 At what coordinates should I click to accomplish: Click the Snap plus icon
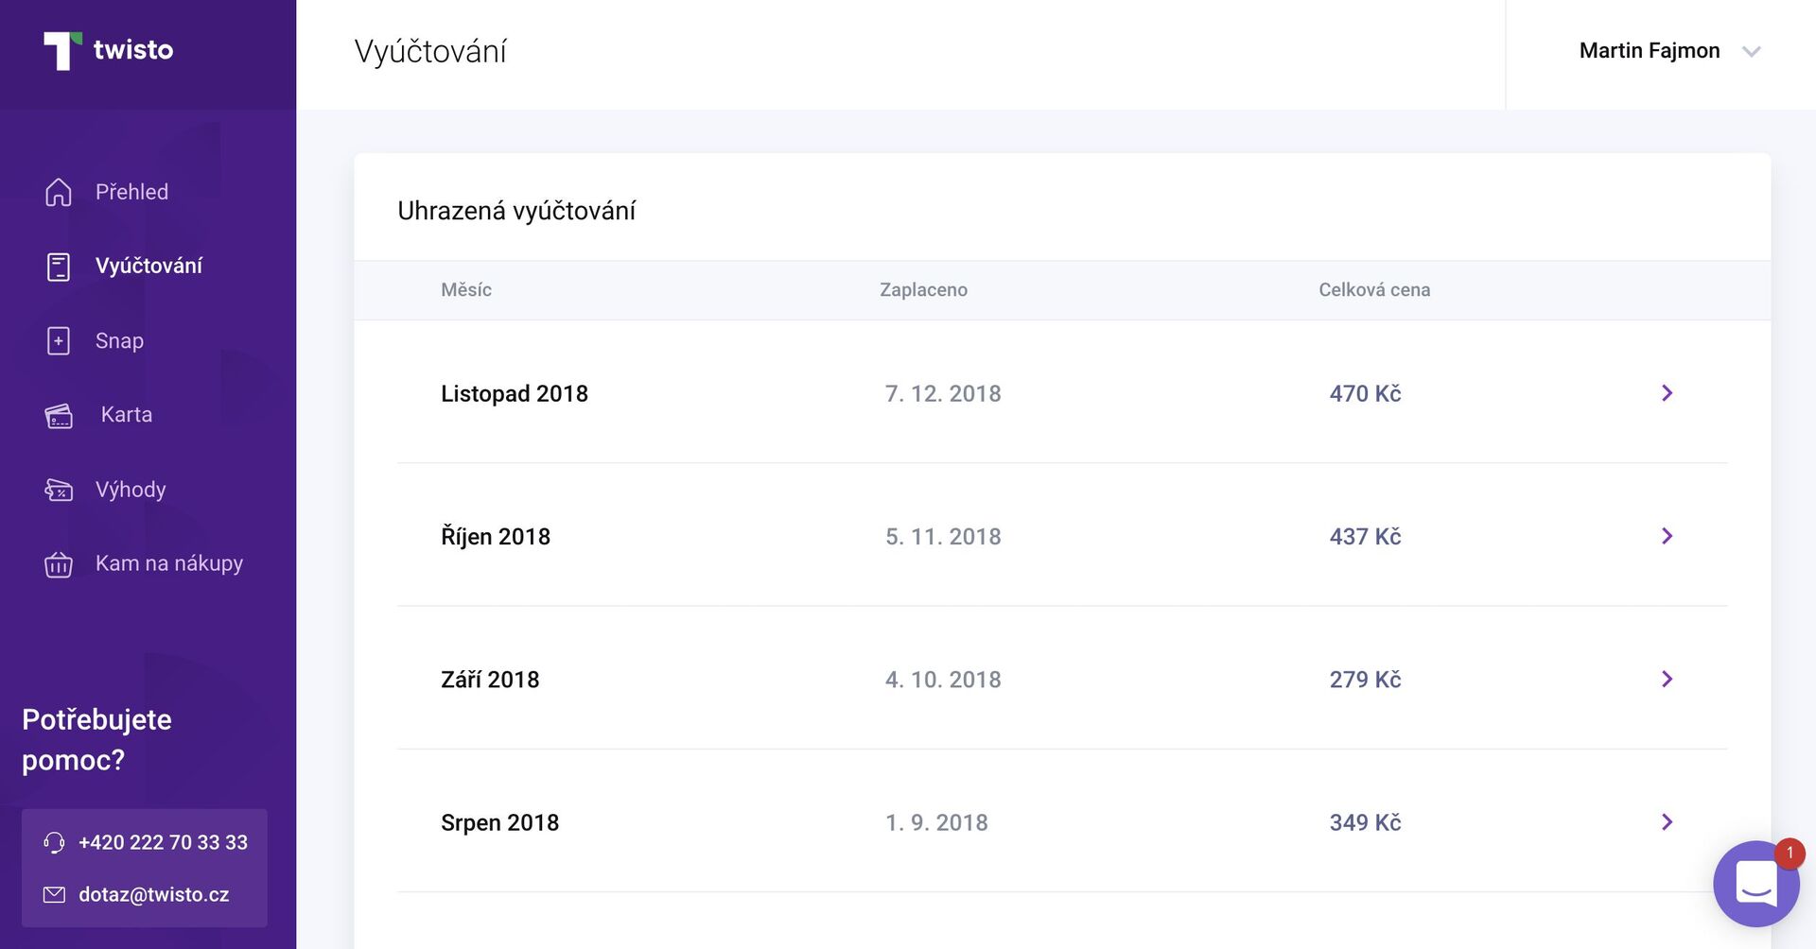click(59, 340)
